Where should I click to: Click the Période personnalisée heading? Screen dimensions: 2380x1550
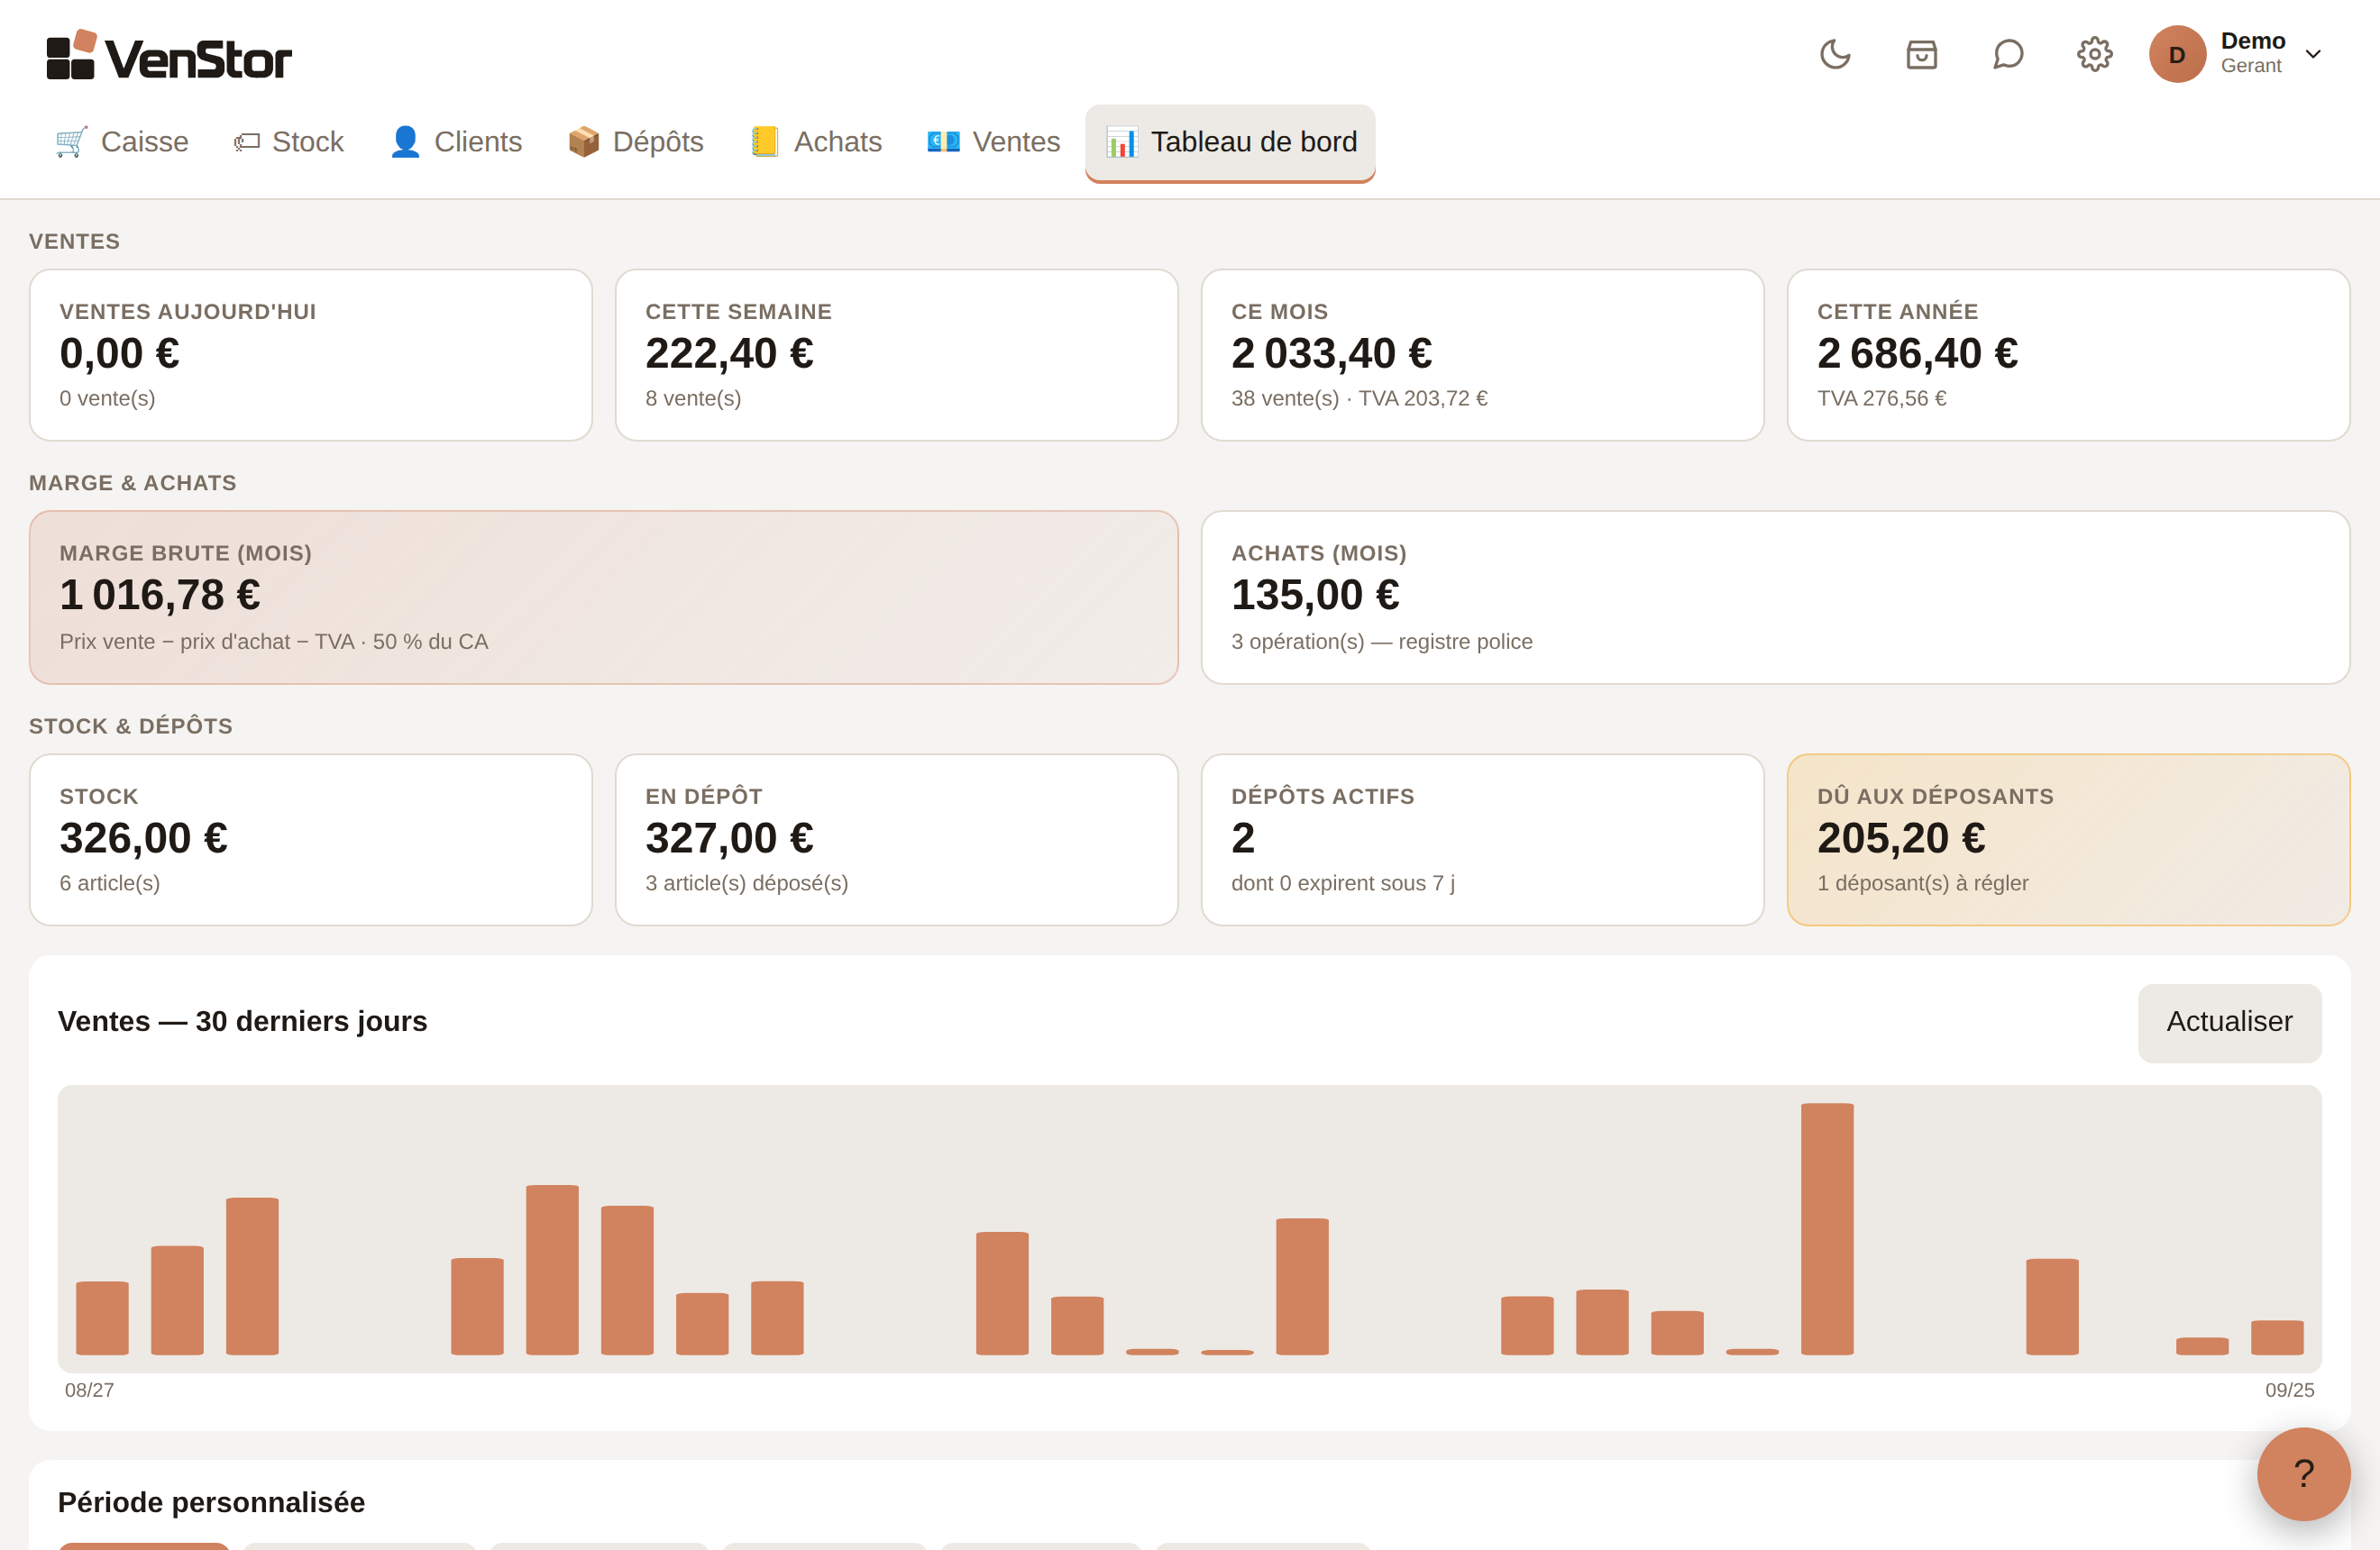[x=211, y=1502]
